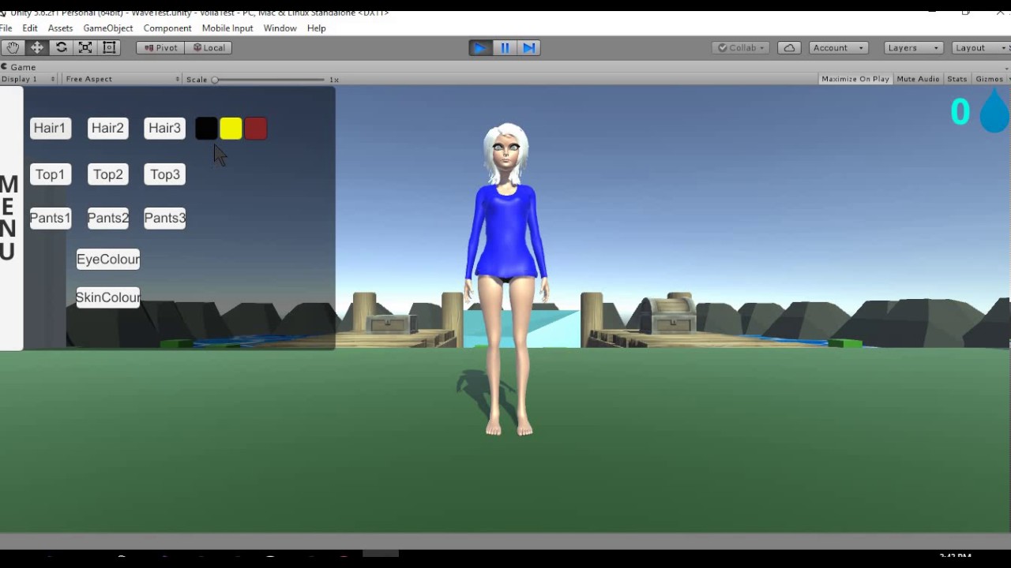Open the Help menu
1011x568 pixels.
point(316,28)
